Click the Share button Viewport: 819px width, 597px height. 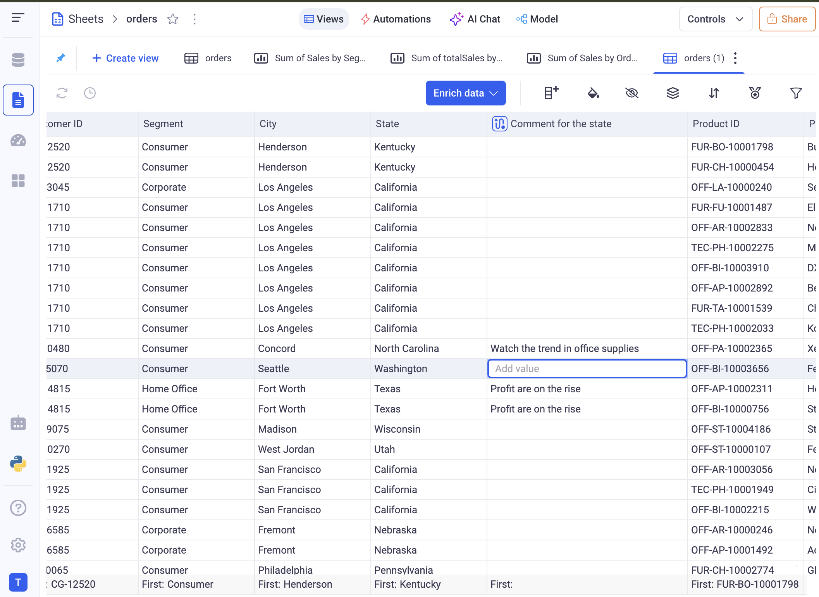pyautogui.click(x=787, y=19)
